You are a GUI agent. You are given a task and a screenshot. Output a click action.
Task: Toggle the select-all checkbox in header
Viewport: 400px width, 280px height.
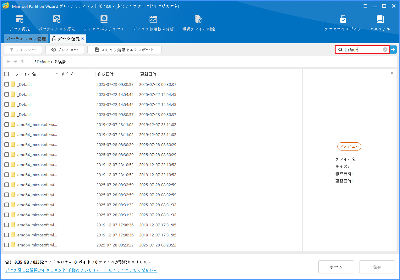[7, 74]
